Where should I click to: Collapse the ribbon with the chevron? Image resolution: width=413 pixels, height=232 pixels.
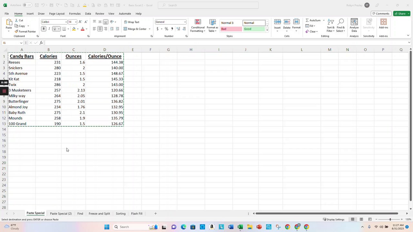point(408,35)
